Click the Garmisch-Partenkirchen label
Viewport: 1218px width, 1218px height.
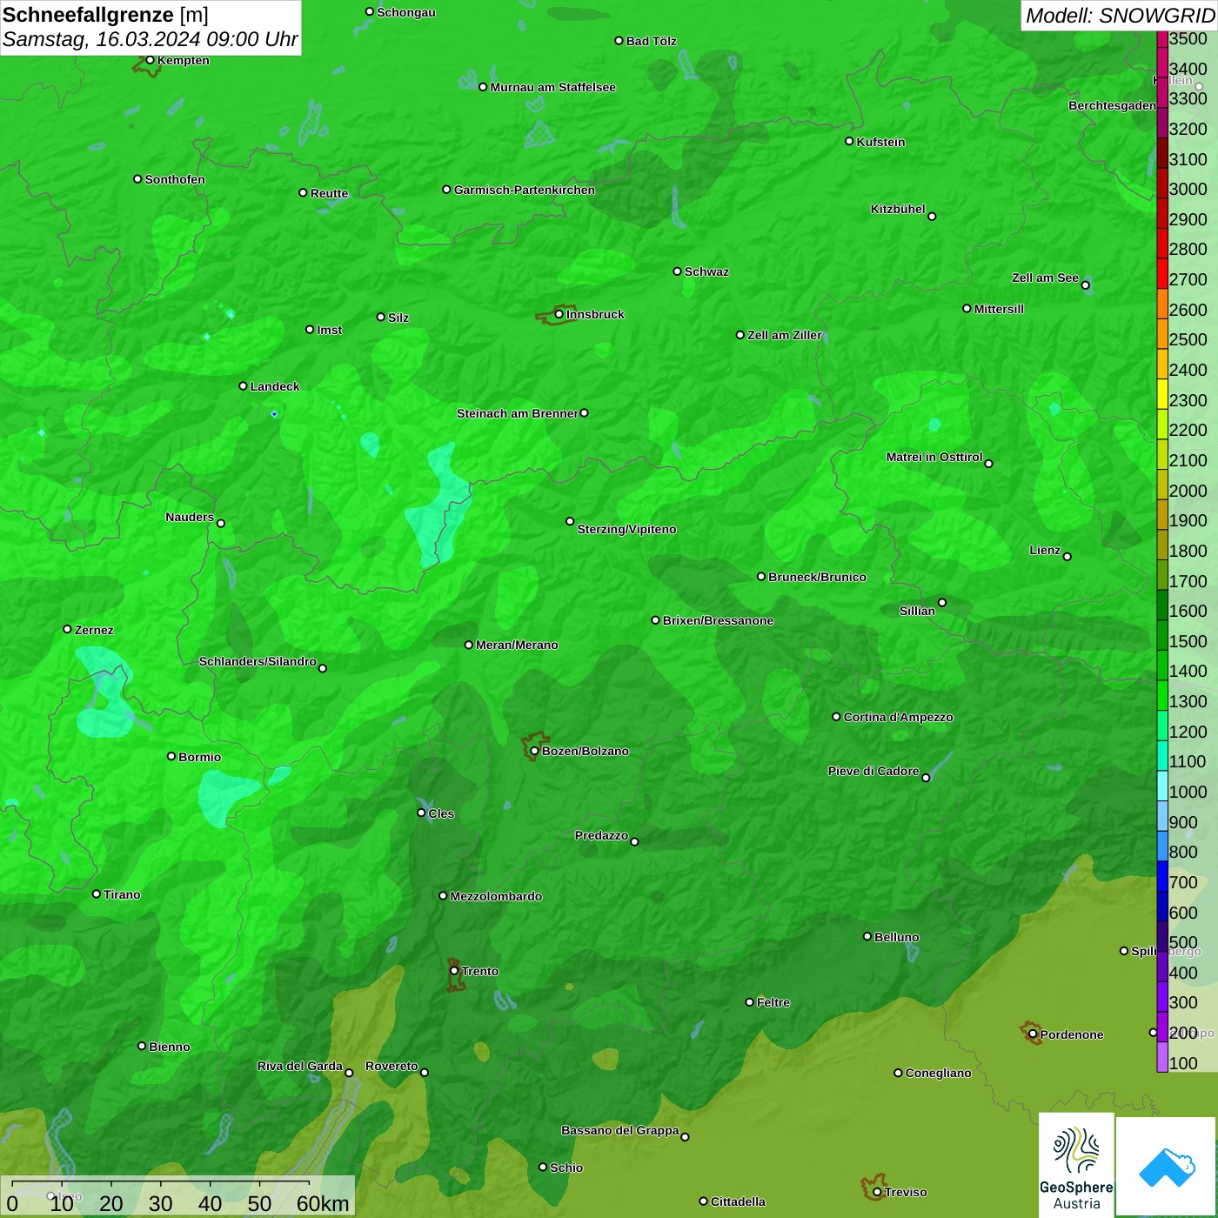[525, 190]
